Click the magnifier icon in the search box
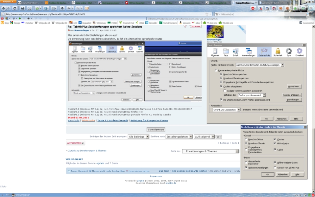Image resolution: width=315 pixels, height=197 pixels. click(x=307, y=14)
